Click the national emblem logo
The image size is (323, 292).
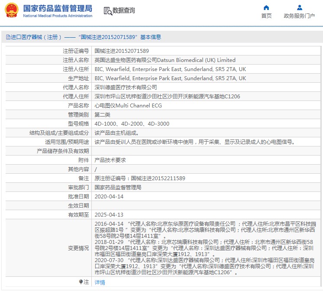pos(12,10)
